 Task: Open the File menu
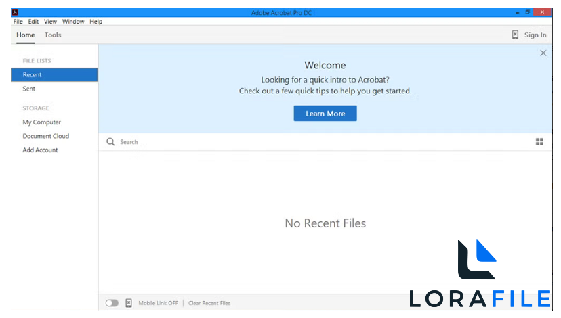tap(18, 22)
